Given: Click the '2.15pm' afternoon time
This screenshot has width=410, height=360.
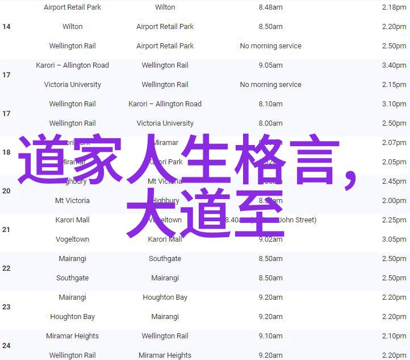Looking at the screenshot, I should coord(394,85).
